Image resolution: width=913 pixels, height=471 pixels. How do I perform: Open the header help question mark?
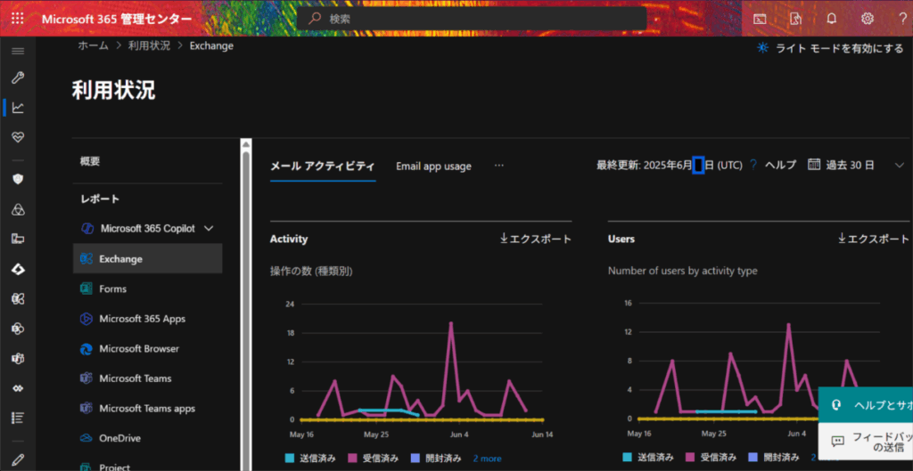[903, 19]
